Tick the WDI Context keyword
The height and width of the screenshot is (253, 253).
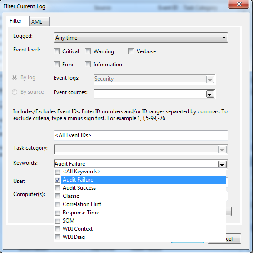pyautogui.click(x=57, y=229)
